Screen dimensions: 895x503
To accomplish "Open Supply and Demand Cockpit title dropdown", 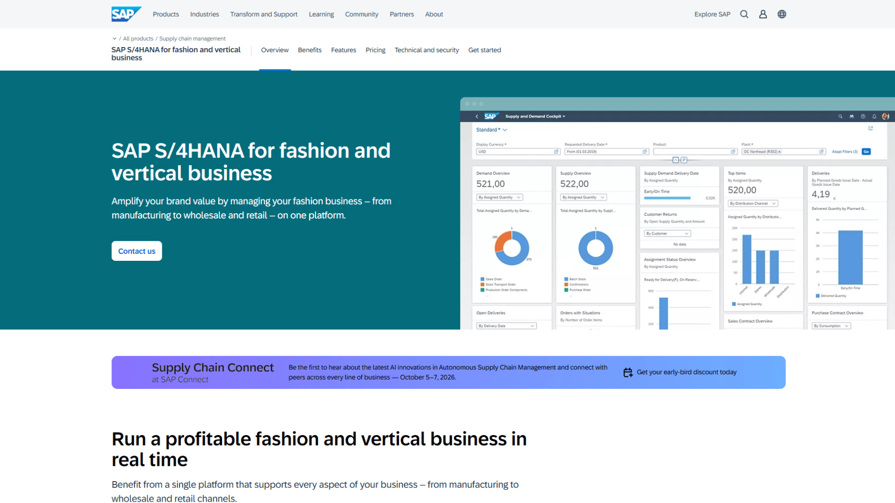I will tap(535, 116).
